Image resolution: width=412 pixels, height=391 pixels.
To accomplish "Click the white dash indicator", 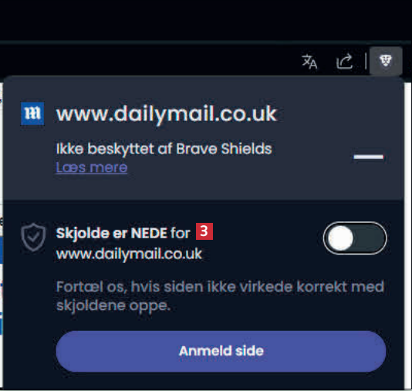I will click(x=368, y=157).
